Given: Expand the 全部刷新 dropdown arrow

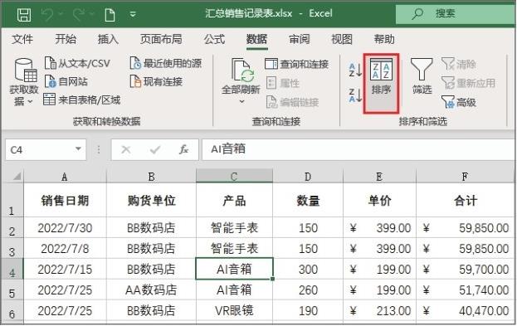Looking at the screenshot, I should pos(241,101).
